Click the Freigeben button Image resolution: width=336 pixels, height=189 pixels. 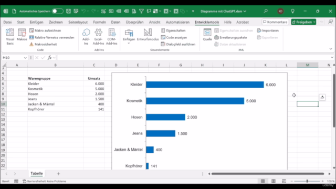[x=303, y=22]
